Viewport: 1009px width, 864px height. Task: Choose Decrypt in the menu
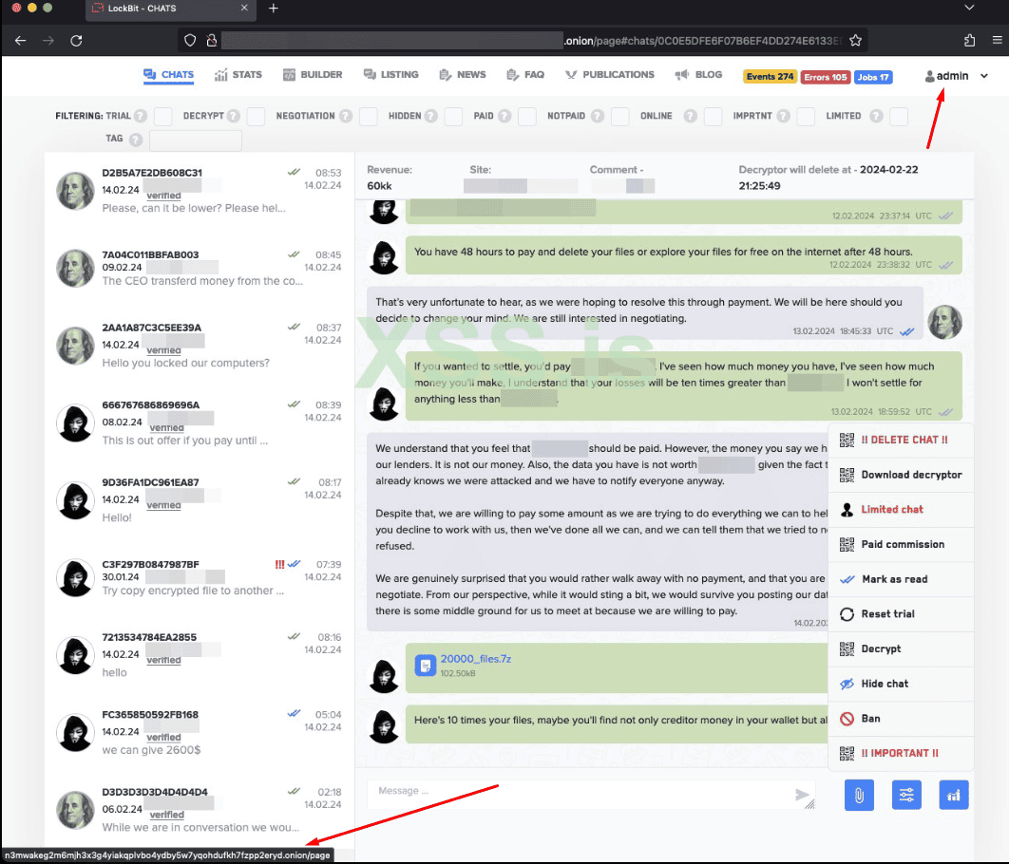pyautogui.click(x=901, y=648)
